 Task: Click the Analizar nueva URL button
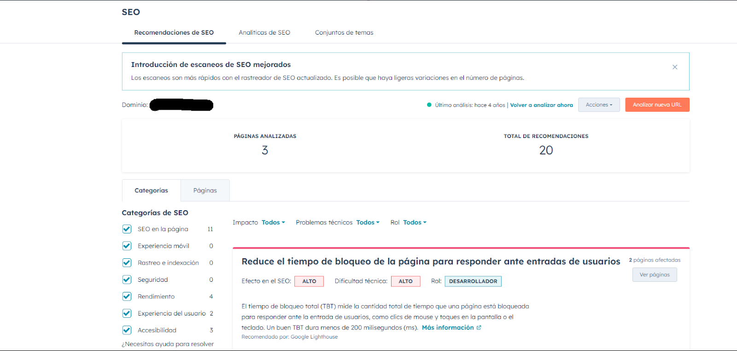[657, 105]
